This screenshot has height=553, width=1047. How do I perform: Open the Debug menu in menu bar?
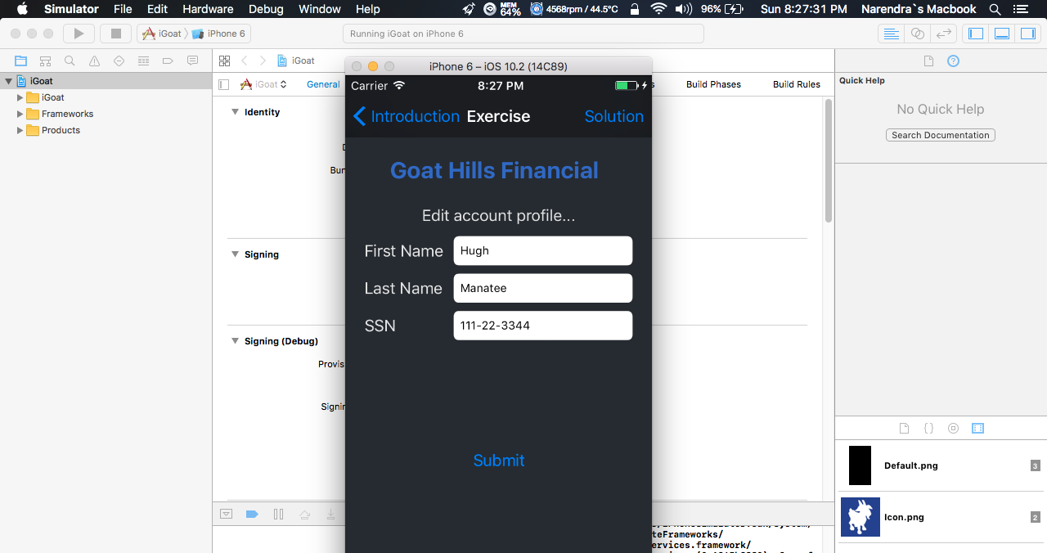click(266, 9)
